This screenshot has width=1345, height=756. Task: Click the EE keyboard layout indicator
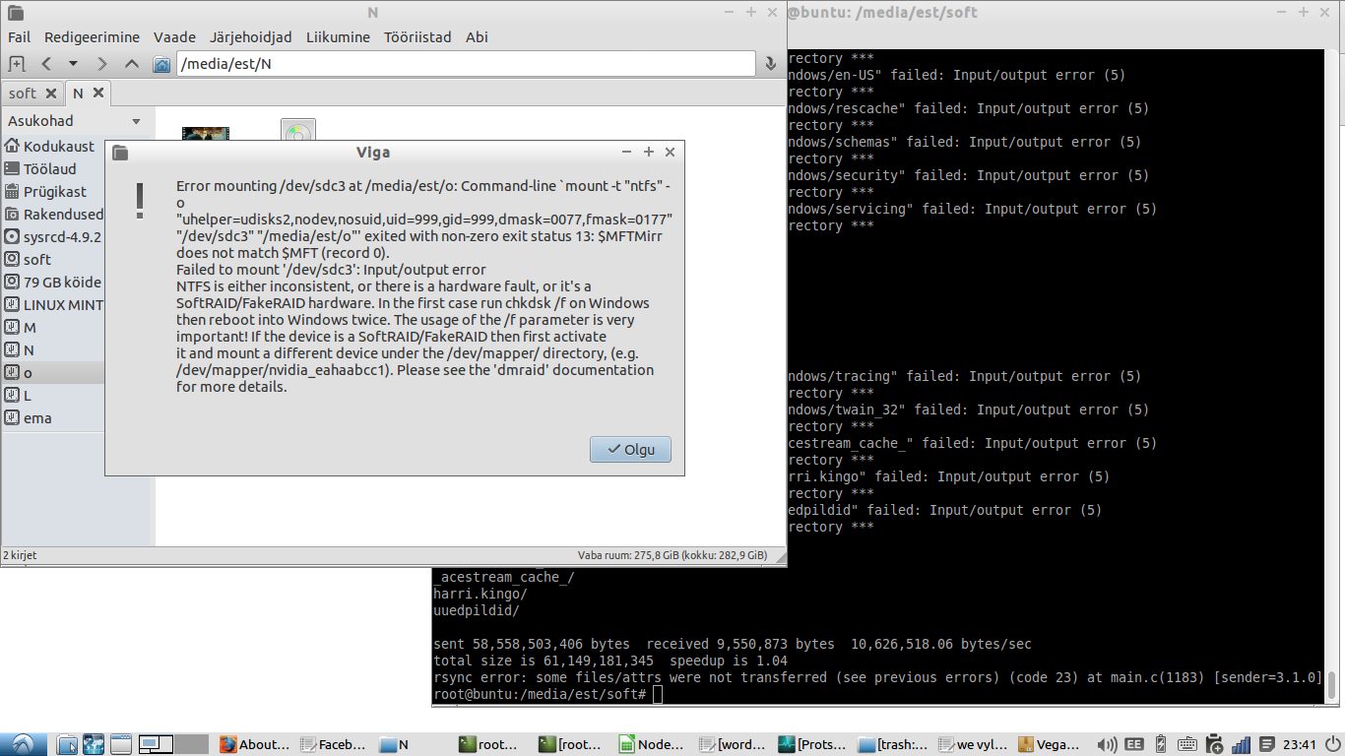1133,744
